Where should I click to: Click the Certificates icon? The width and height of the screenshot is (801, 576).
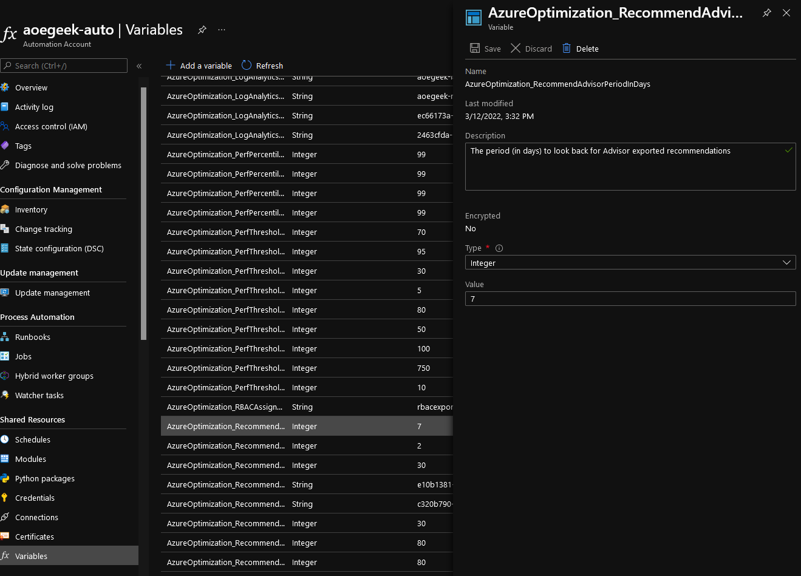pos(5,537)
